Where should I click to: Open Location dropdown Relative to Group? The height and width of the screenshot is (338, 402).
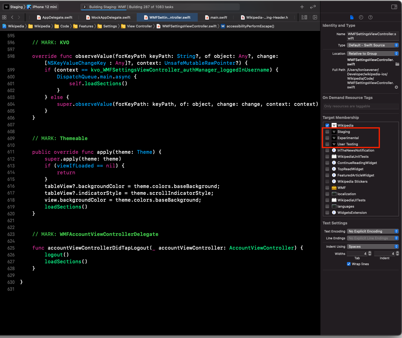coord(373,54)
